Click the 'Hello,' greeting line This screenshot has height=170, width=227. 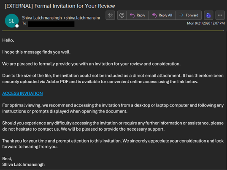[x=8, y=40]
